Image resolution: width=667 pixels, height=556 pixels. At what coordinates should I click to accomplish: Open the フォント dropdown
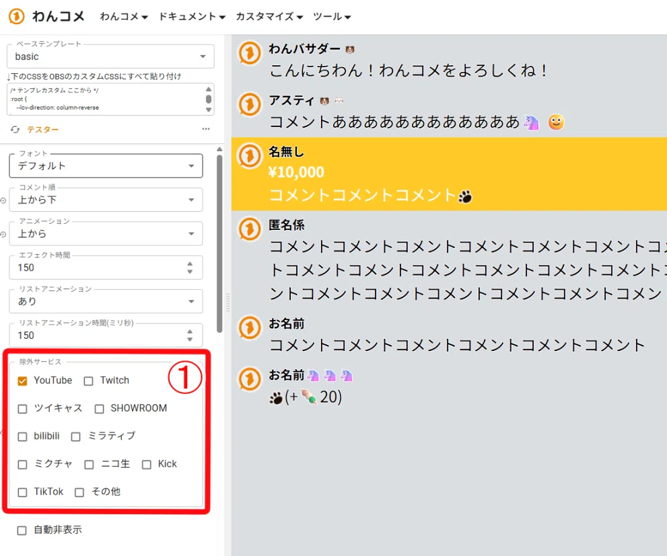pyautogui.click(x=106, y=165)
